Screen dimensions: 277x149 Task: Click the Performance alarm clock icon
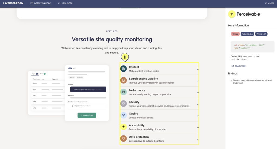(123, 92)
